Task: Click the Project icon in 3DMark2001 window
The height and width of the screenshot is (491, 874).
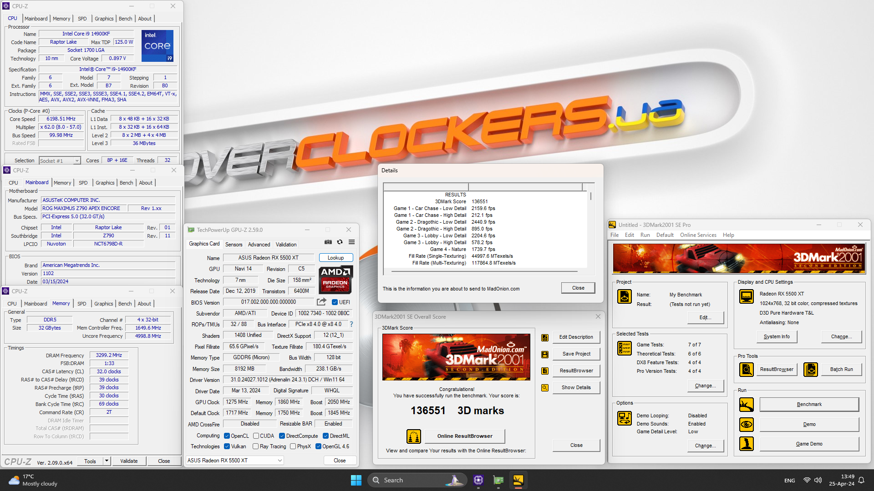Action: coord(625,296)
